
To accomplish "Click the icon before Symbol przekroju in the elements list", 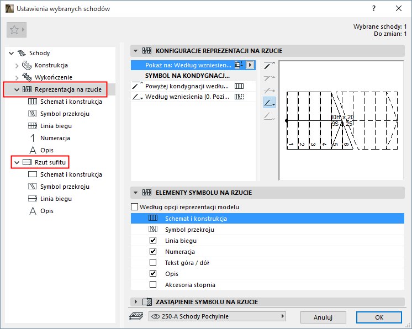I will tap(153, 229).
